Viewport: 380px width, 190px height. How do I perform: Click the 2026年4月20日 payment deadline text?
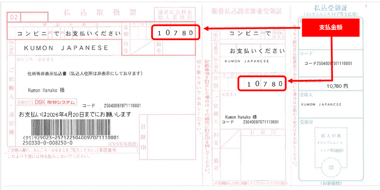[75, 114]
